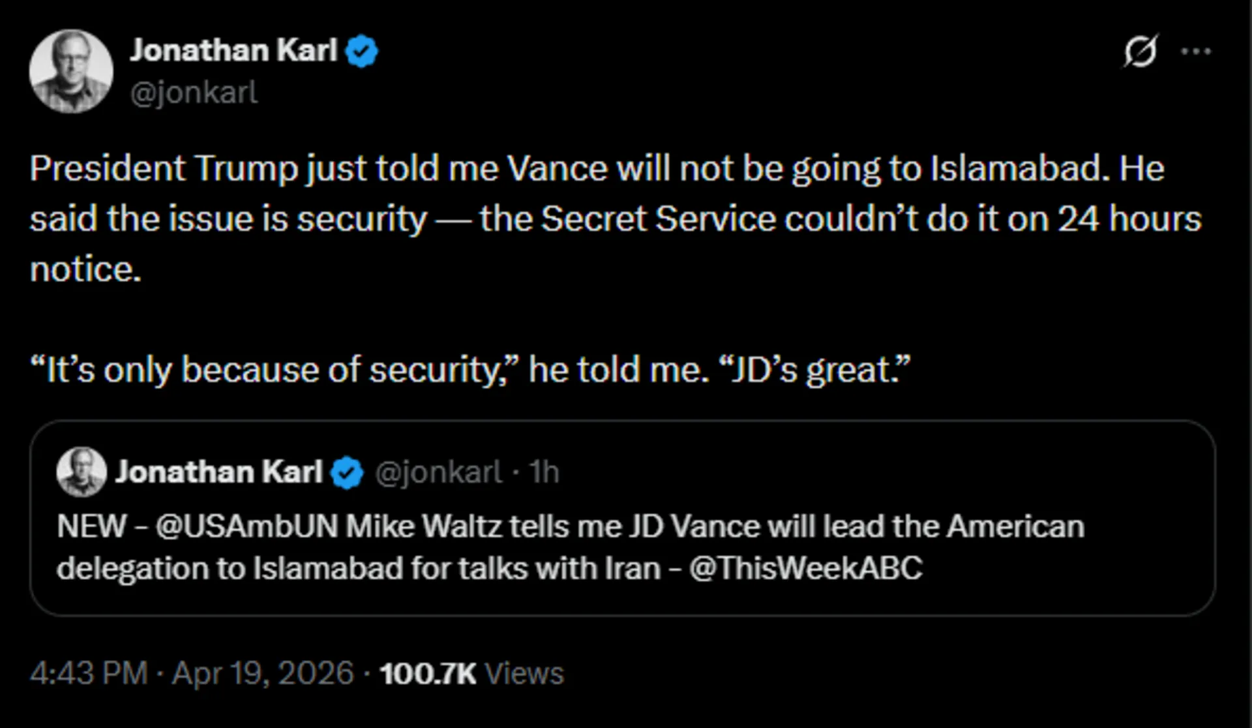This screenshot has width=1252, height=728.
Task: Open the three-dot more options menu
Action: click(1196, 51)
